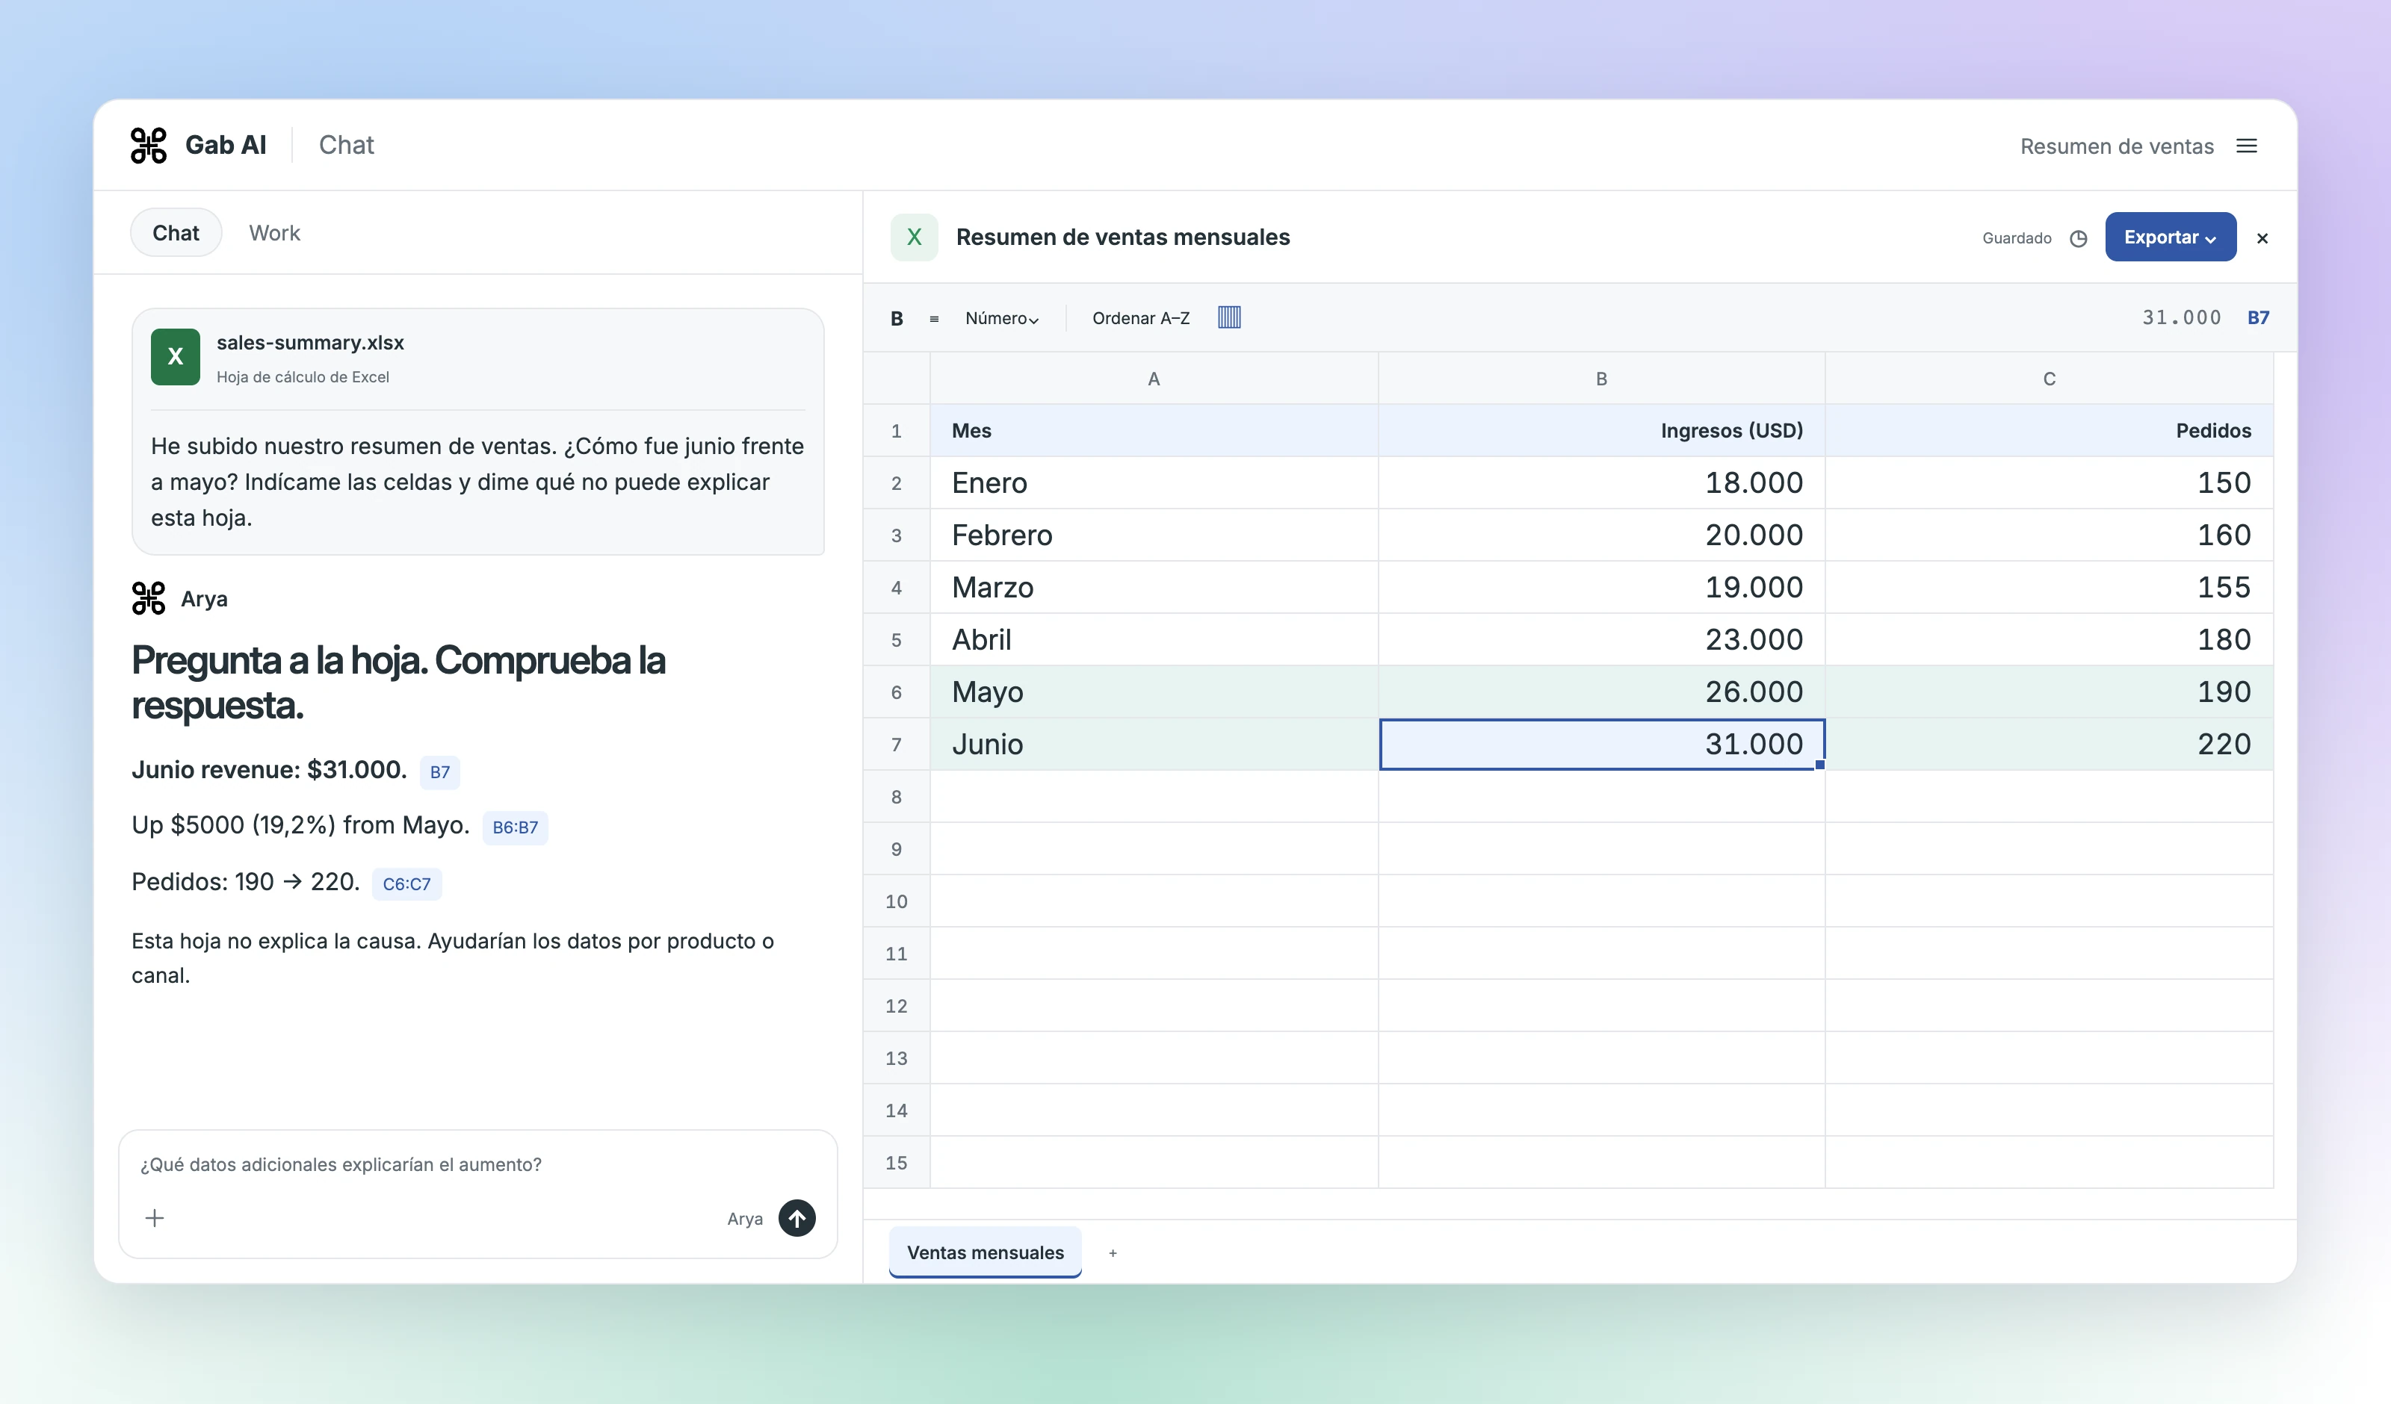
Task: Toggle bold formatting in the toolbar
Action: pyautogui.click(x=897, y=319)
